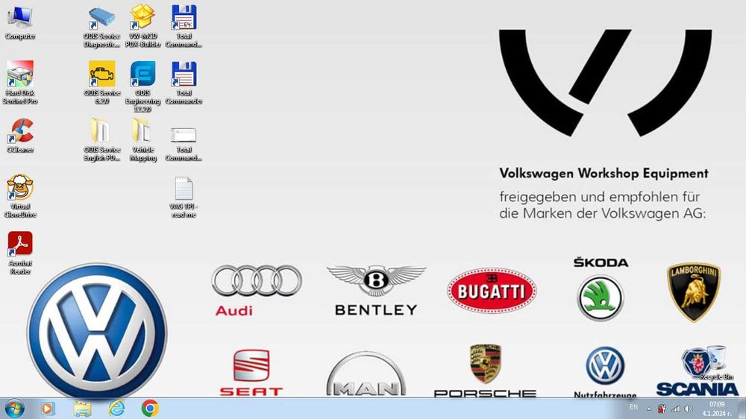Select ODIS Service Diagnostic shortcut icon

(x=101, y=27)
